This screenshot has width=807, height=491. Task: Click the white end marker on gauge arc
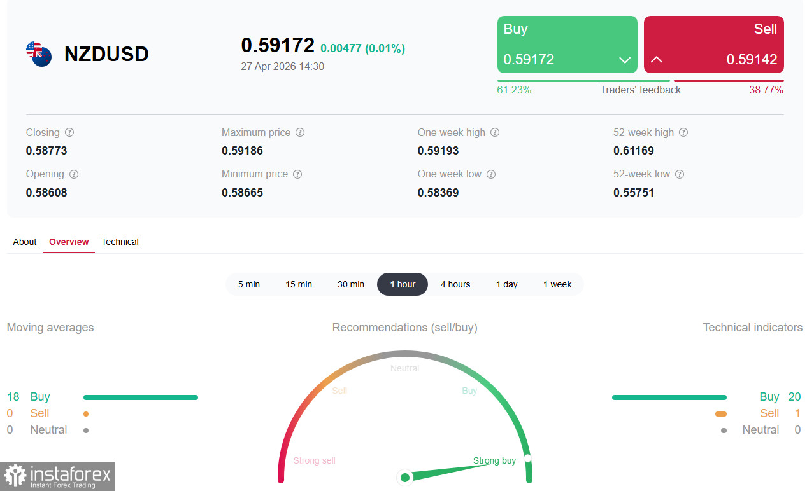pyautogui.click(x=527, y=459)
